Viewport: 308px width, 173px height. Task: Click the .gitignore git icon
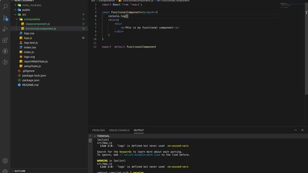click(x=19, y=71)
